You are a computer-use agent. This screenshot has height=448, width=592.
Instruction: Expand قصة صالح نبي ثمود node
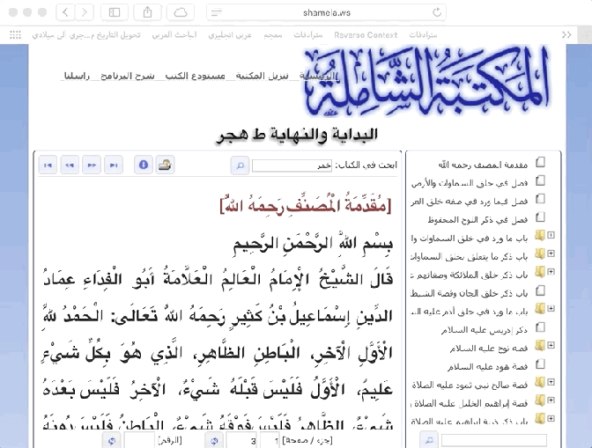coord(551,383)
